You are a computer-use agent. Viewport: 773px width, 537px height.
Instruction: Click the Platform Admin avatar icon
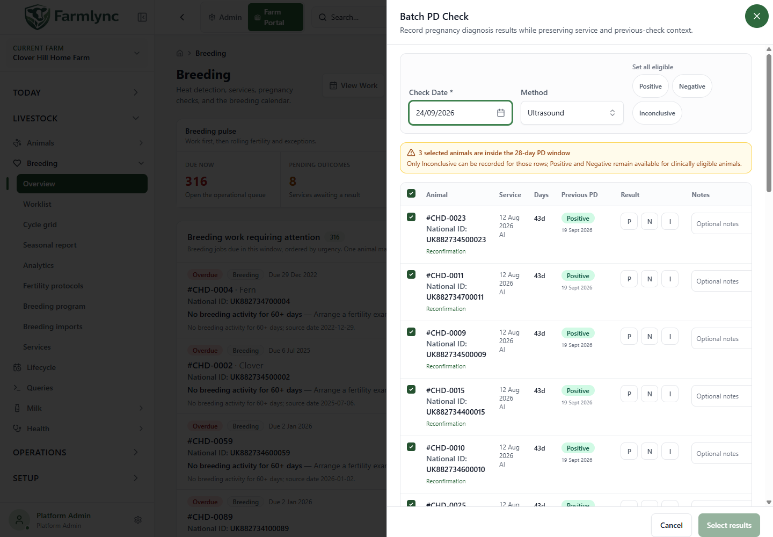click(x=19, y=520)
